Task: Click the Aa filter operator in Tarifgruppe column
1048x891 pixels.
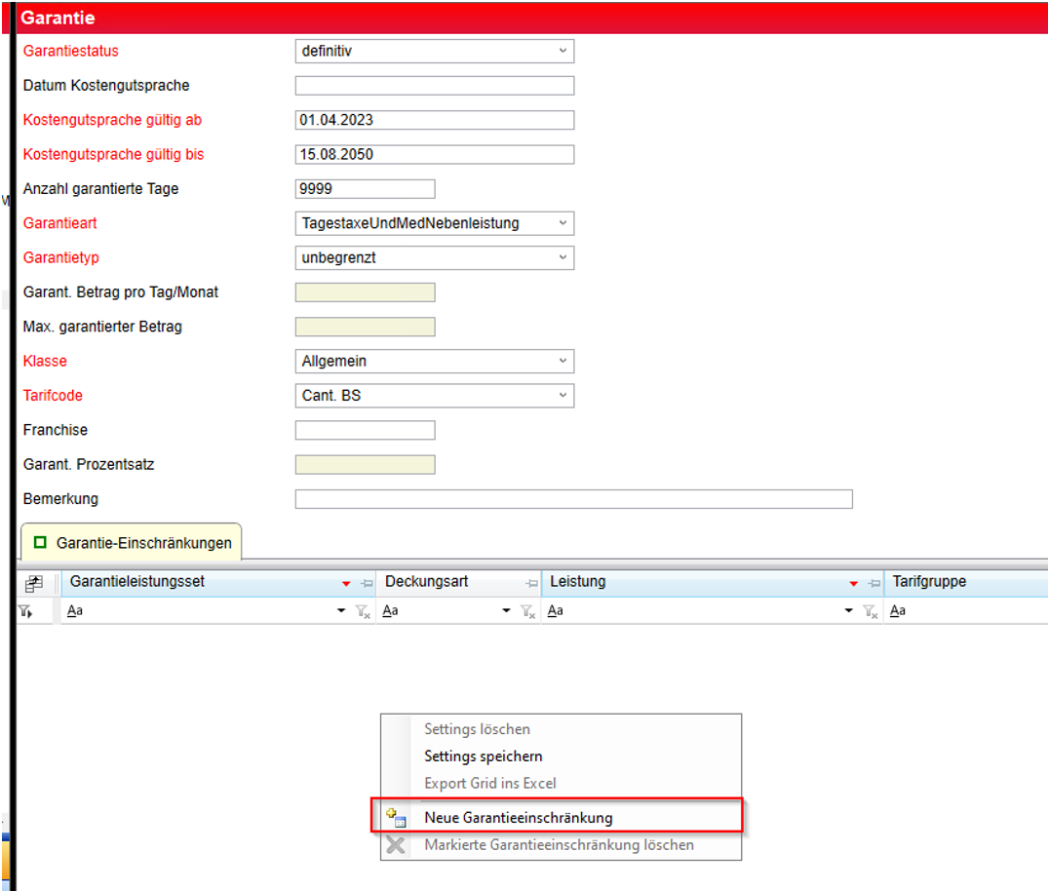Action: tap(899, 611)
